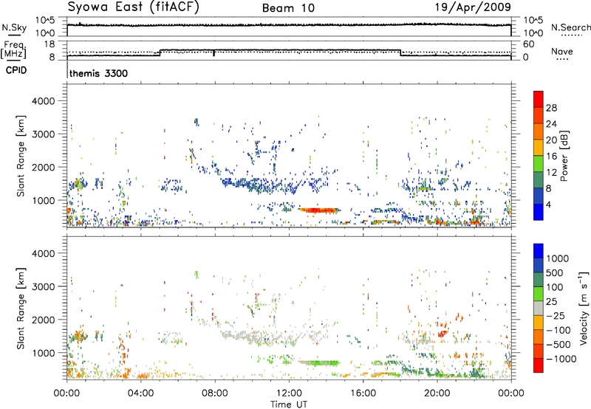Click the positive "500" velocity colorbar label
The image size is (591, 409).
click(555, 273)
